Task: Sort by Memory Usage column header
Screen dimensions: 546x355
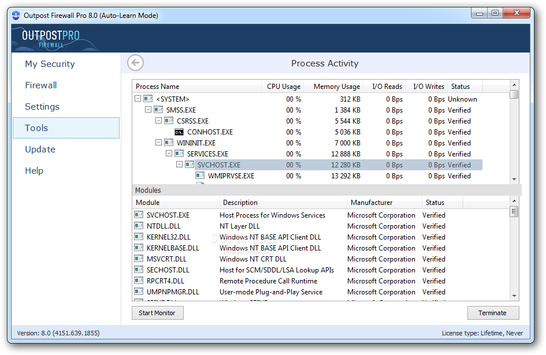Action: [333, 87]
